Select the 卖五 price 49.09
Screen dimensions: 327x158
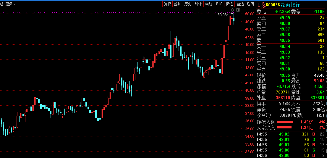tap(285, 18)
